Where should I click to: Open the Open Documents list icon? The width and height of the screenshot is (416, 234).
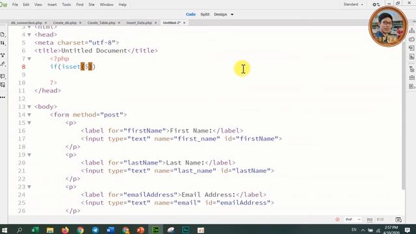click(3, 34)
